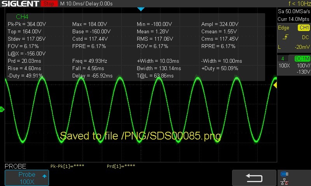Screen dimensions: 311x186
Task: Select the M 10.0ms timebase readout
Action: (x=72, y=3)
